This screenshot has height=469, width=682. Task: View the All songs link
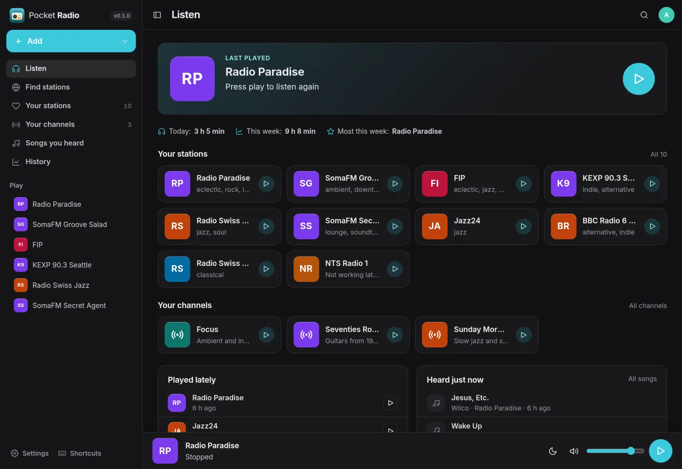click(642, 379)
